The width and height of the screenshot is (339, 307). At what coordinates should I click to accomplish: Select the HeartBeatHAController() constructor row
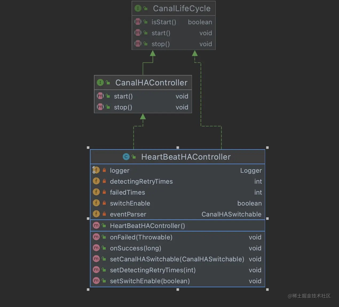178,226
